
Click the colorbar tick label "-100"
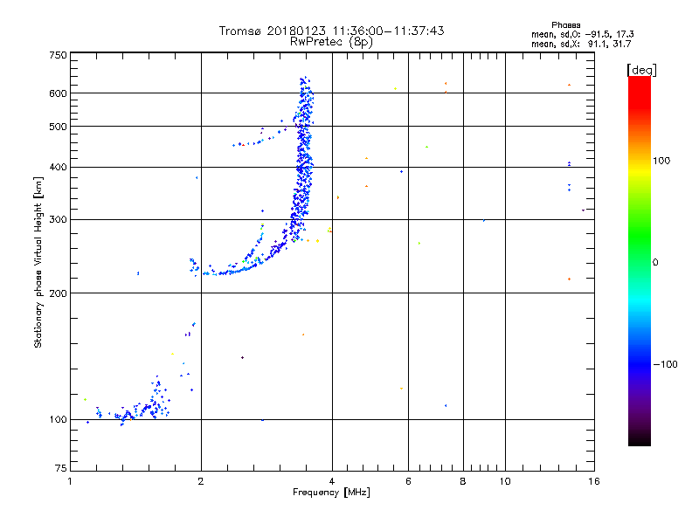click(665, 364)
